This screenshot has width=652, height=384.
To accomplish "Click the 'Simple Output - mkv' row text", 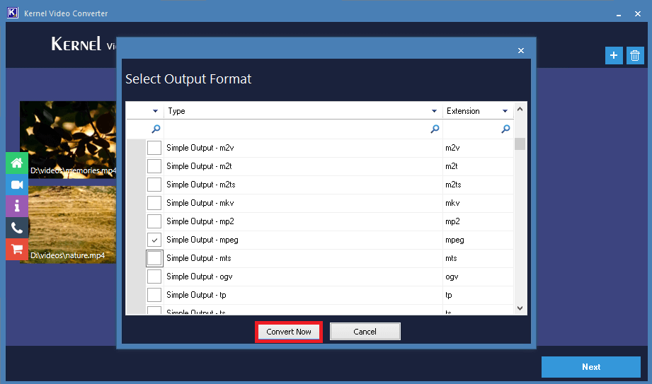I will point(200,203).
